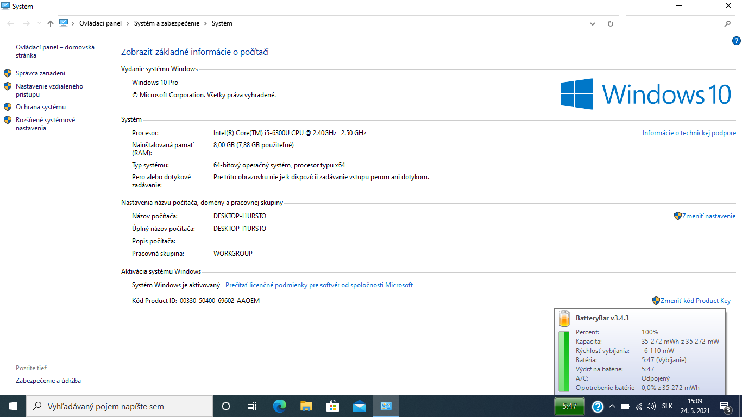Select Systém breadcrumb item
The image size is (742, 417).
[x=222, y=23]
